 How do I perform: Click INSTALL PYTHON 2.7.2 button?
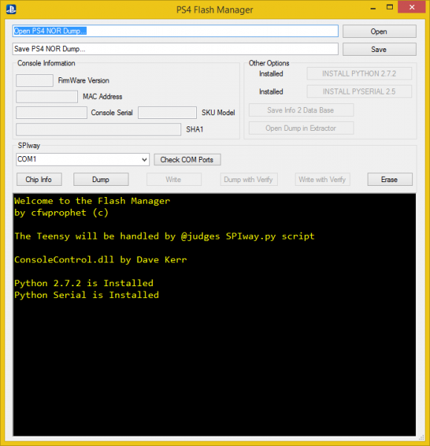(x=359, y=74)
